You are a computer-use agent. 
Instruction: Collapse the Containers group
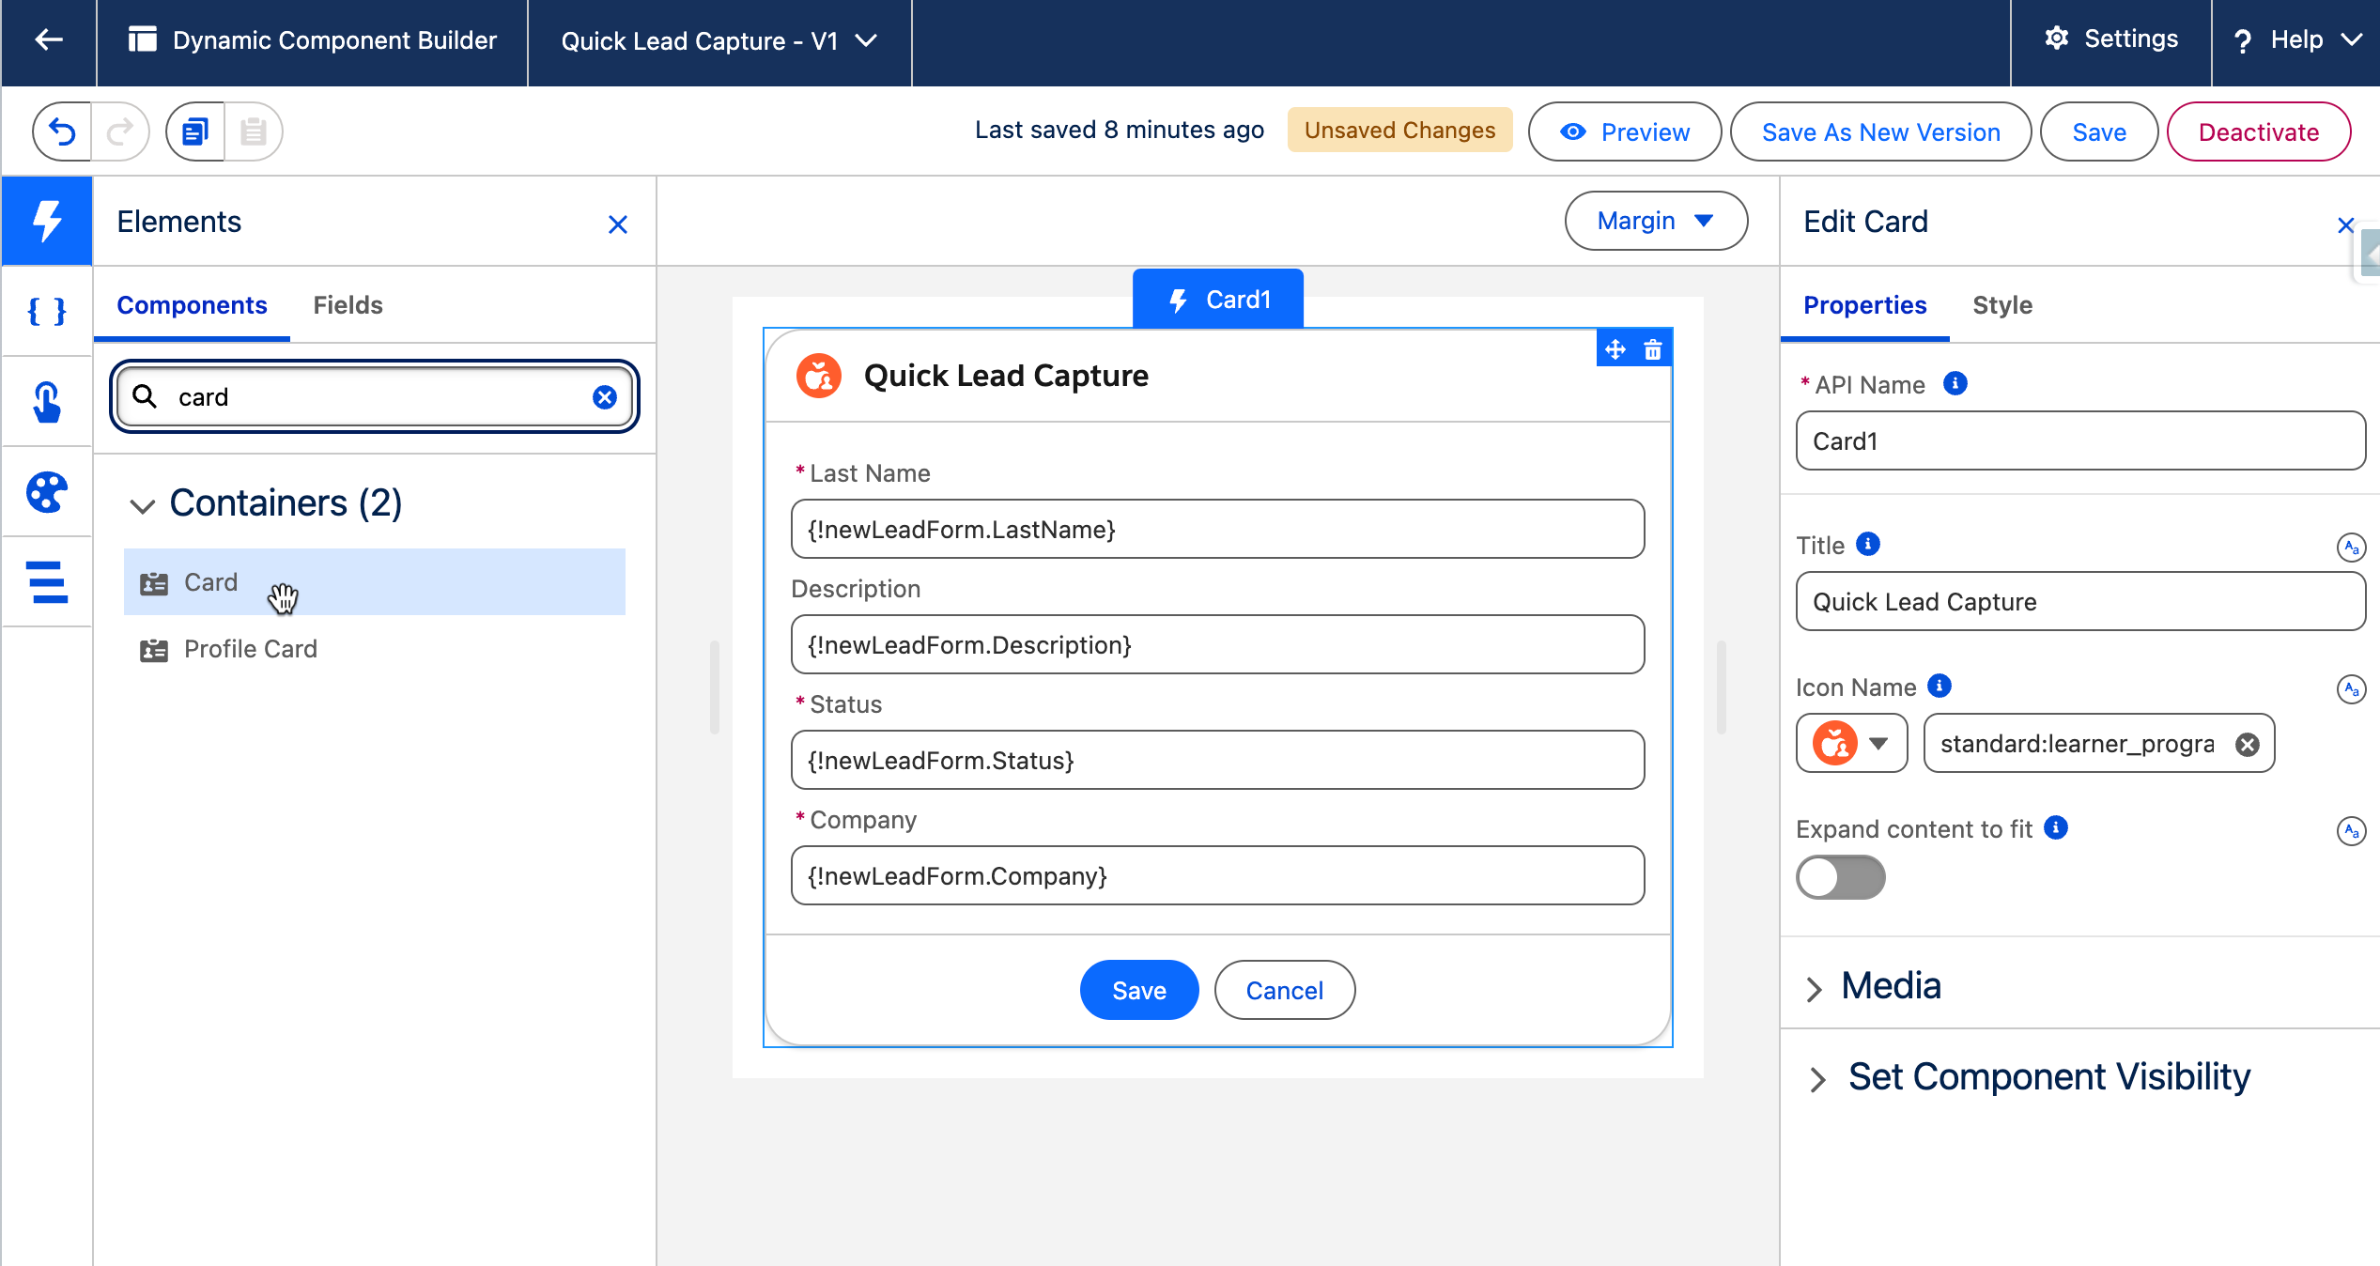(142, 506)
